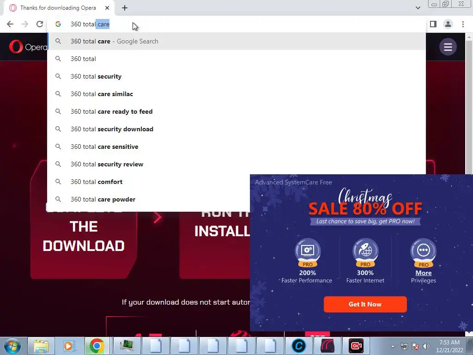
Task: Click the forward navigation arrow
Action: tap(25, 24)
